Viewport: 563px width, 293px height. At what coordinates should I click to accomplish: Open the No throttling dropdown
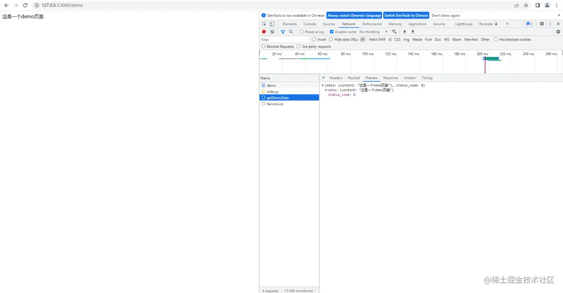coord(373,32)
